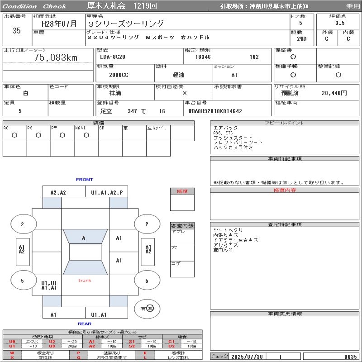The height and width of the screenshot is (362, 362).
Task: Click the circle mark under PW
Action: coord(62,135)
